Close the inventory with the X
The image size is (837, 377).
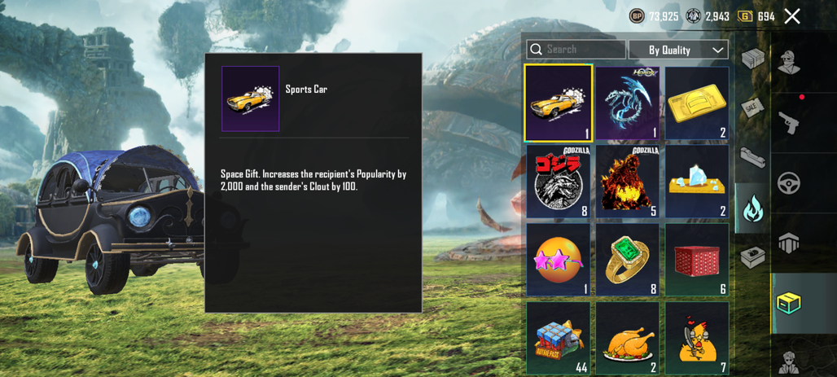tap(792, 16)
